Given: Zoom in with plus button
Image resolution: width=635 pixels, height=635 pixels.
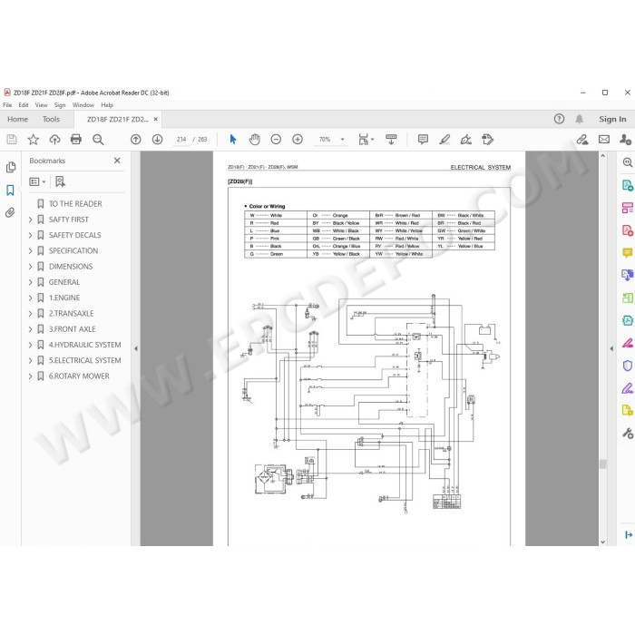Looking at the screenshot, I should coord(298,140).
